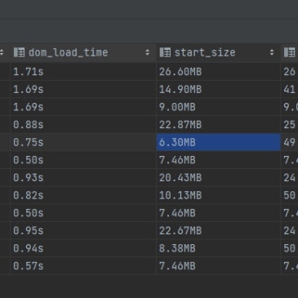Select the 0.88s dom_load_time cell
Screen dimensions: 298x298
point(83,125)
